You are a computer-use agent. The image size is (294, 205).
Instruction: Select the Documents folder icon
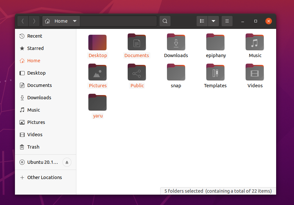pos(137,42)
